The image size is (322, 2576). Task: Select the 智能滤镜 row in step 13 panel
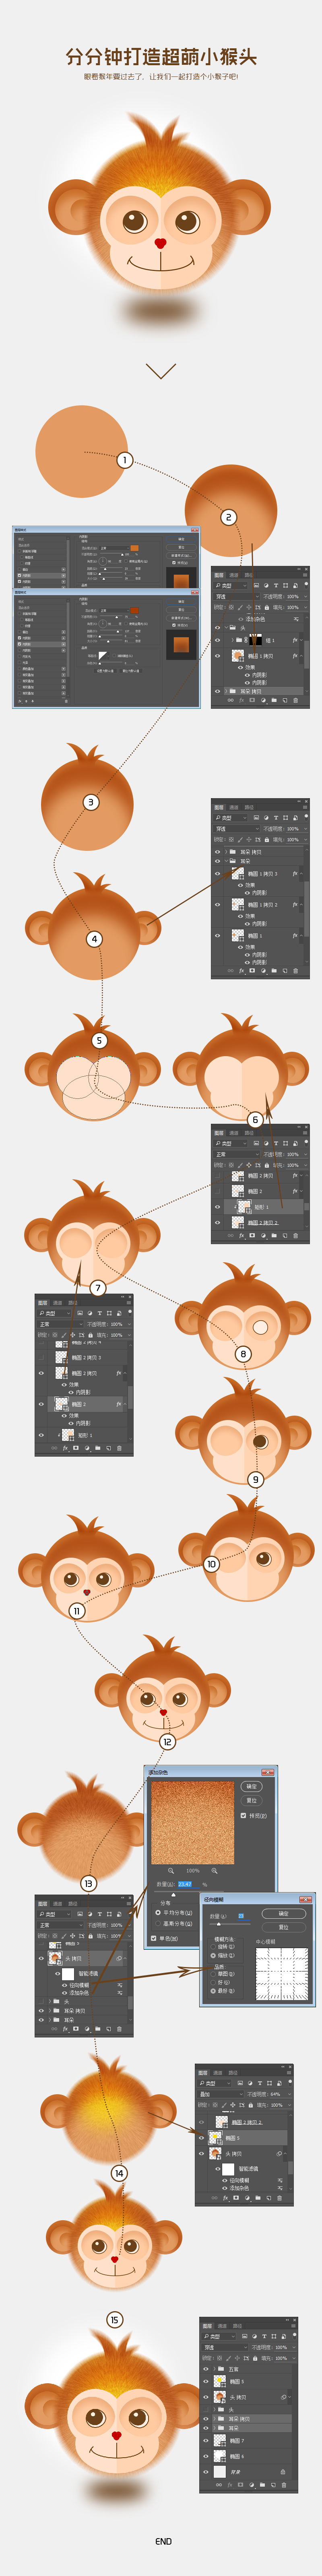[88, 1974]
